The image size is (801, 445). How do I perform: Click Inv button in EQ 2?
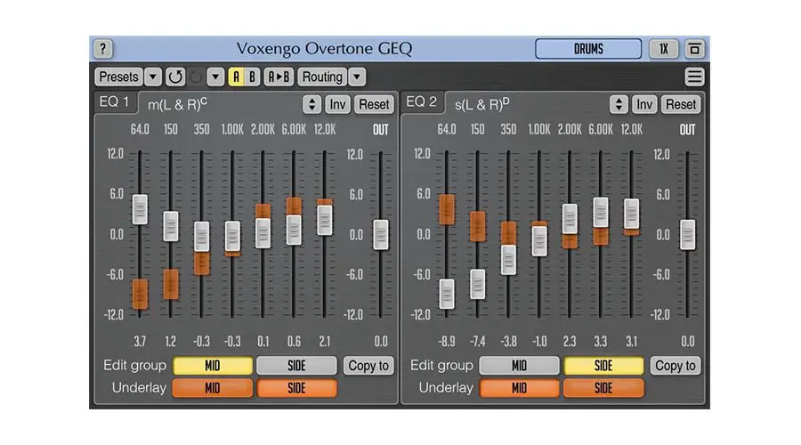point(644,104)
